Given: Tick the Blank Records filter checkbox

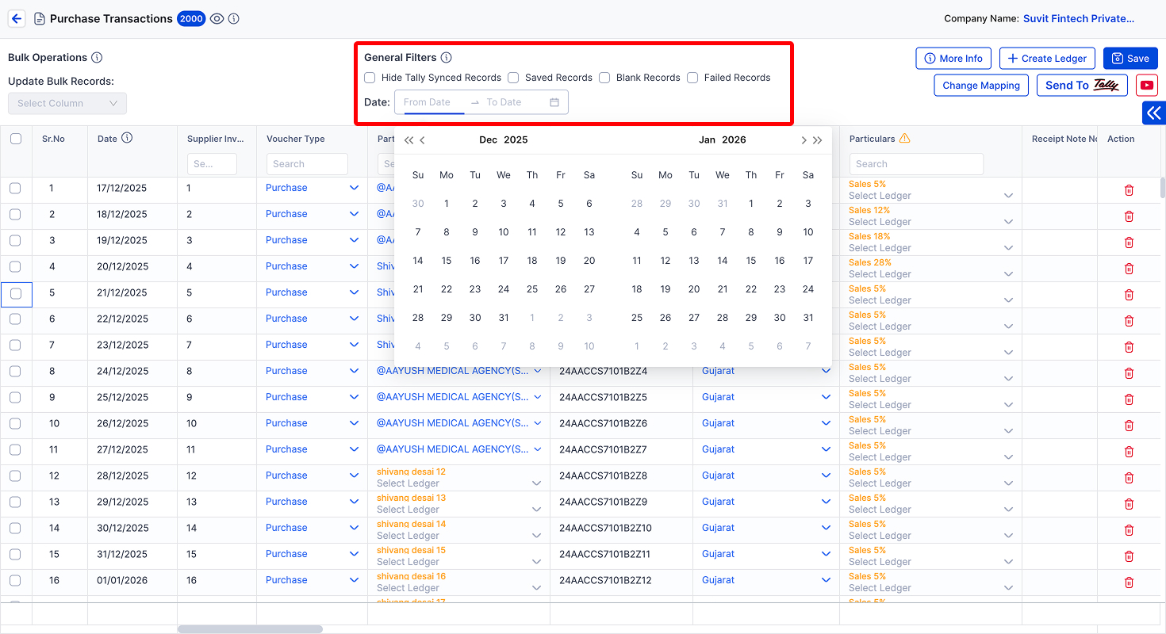Looking at the screenshot, I should [604, 78].
